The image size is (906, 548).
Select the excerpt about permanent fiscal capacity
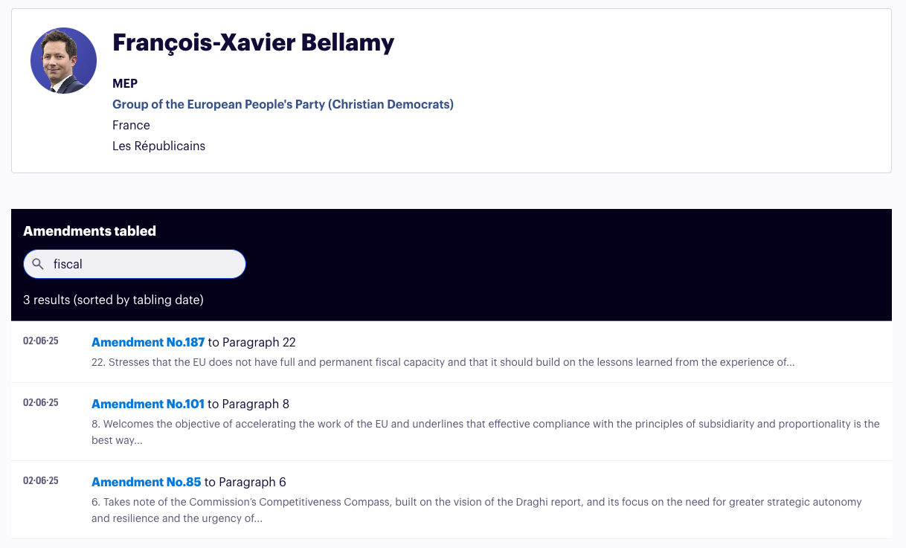pos(443,363)
